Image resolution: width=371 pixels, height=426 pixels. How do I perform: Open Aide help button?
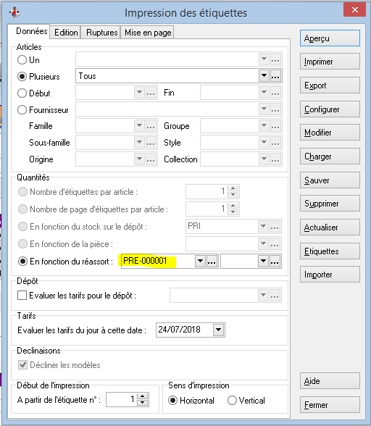[x=330, y=381]
